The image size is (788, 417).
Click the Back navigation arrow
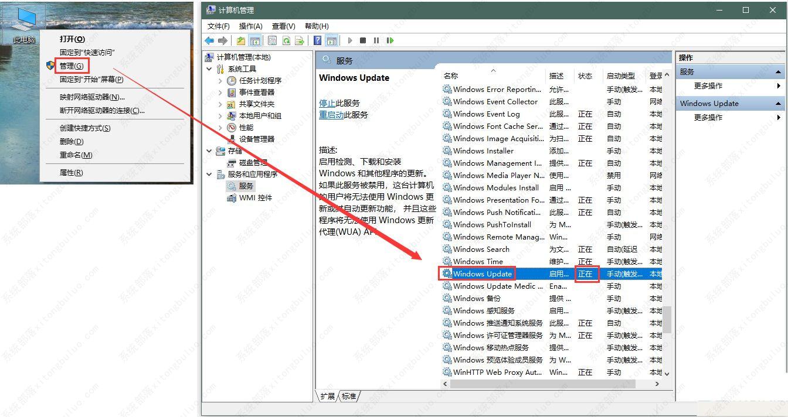click(x=209, y=40)
